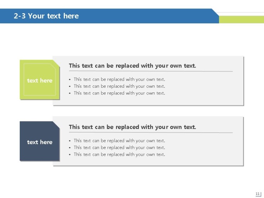Select the first panel's bold heading text
The width and height of the screenshot is (264, 198).
132,66
